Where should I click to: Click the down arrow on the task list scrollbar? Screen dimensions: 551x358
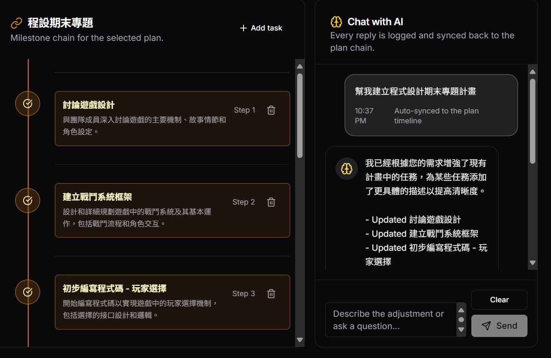(299, 340)
